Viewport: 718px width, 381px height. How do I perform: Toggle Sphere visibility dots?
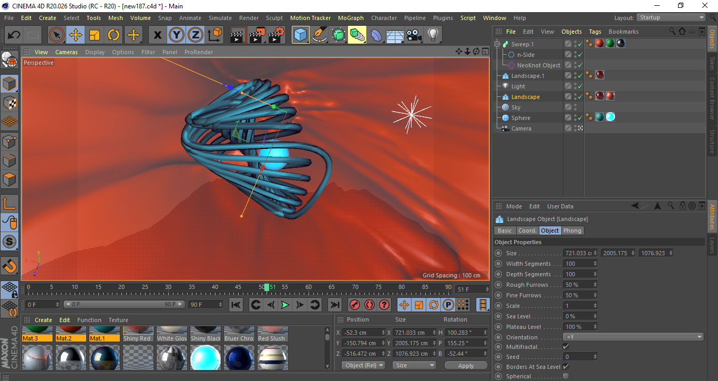coord(575,118)
